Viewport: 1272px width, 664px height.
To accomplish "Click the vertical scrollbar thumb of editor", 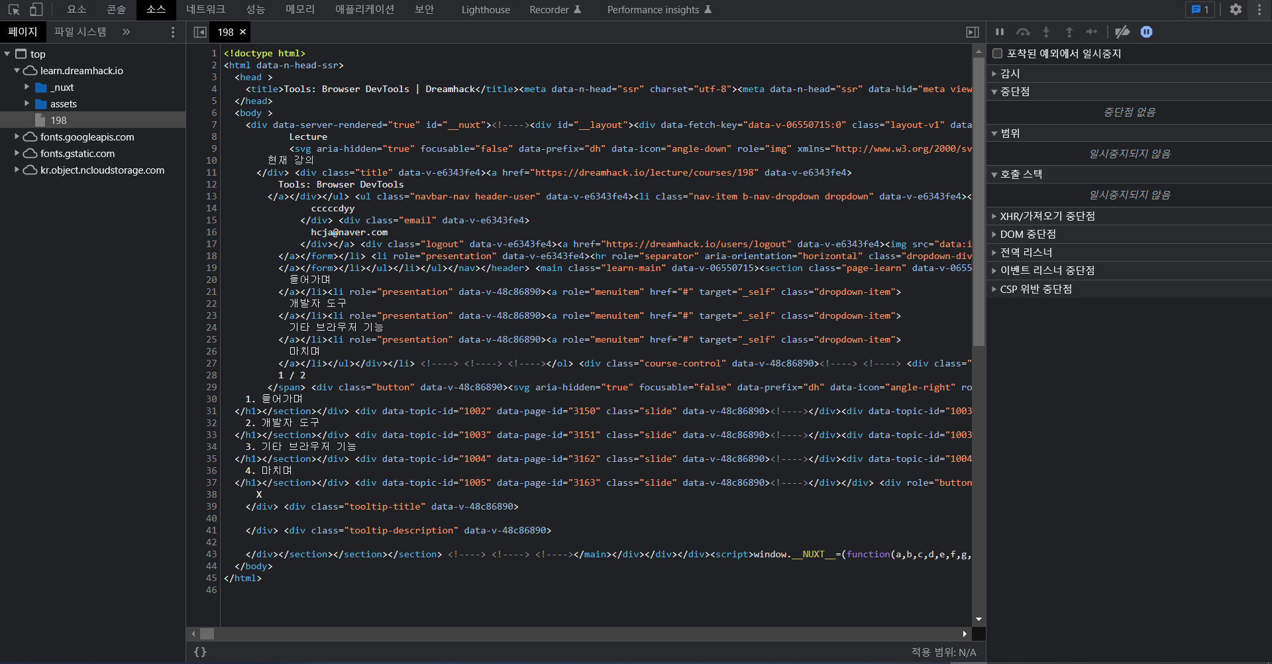I will (x=979, y=202).
